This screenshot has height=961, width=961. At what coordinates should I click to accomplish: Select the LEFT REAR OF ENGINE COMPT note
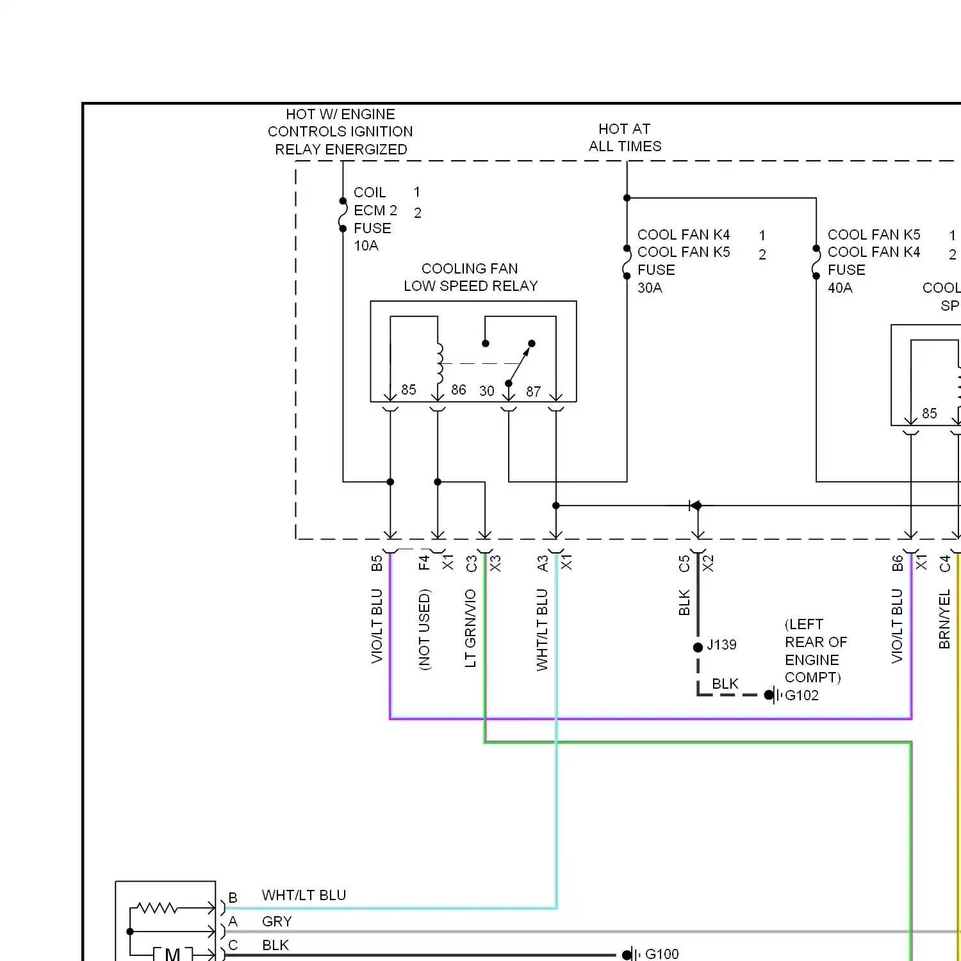816,651
